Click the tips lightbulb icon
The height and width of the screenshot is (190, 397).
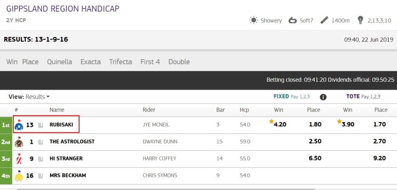pos(360,20)
